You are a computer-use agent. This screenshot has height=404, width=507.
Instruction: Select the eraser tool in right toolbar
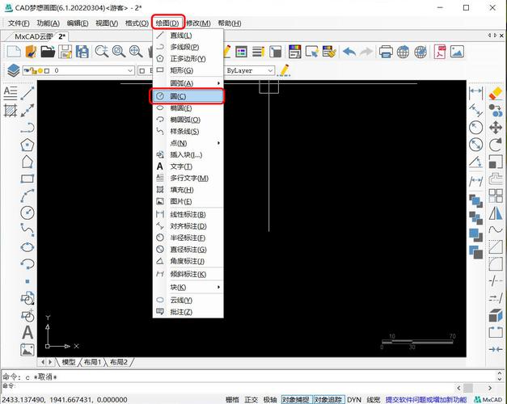[496, 92]
